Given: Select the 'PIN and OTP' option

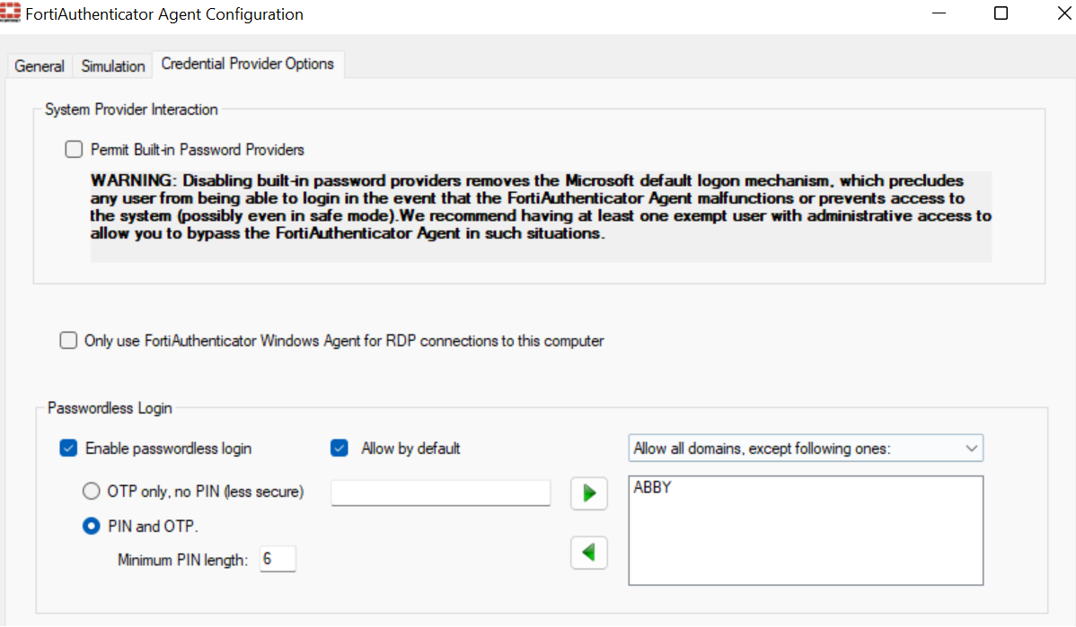Looking at the screenshot, I should [91, 527].
